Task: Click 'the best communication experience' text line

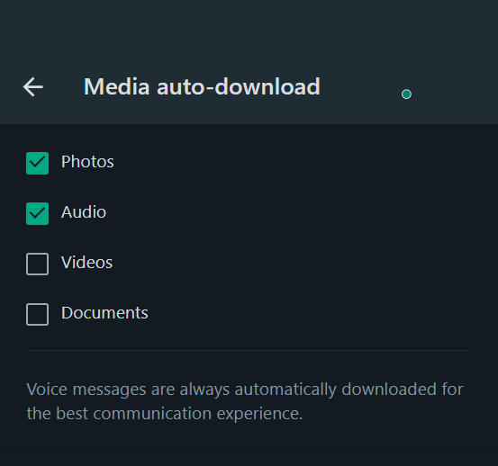Action: pyautogui.click(x=165, y=414)
